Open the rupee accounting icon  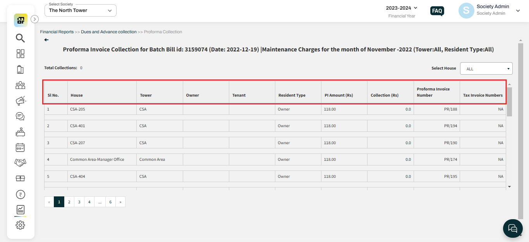[x=20, y=194]
